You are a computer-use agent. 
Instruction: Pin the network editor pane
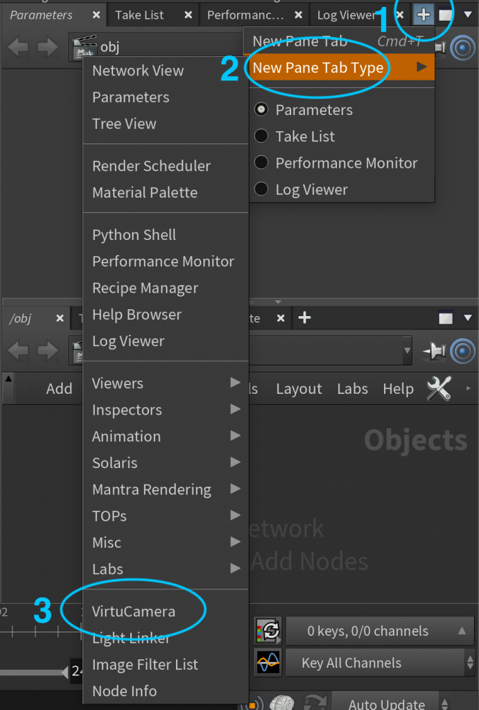435,352
